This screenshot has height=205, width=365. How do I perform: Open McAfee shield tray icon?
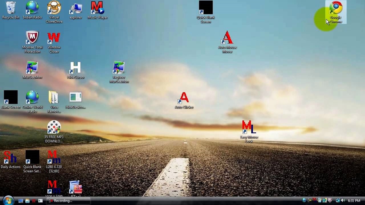[x=330, y=200]
